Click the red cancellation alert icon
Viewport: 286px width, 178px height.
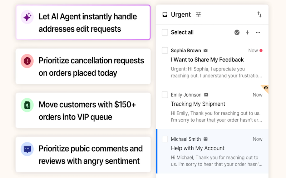point(27,61)
